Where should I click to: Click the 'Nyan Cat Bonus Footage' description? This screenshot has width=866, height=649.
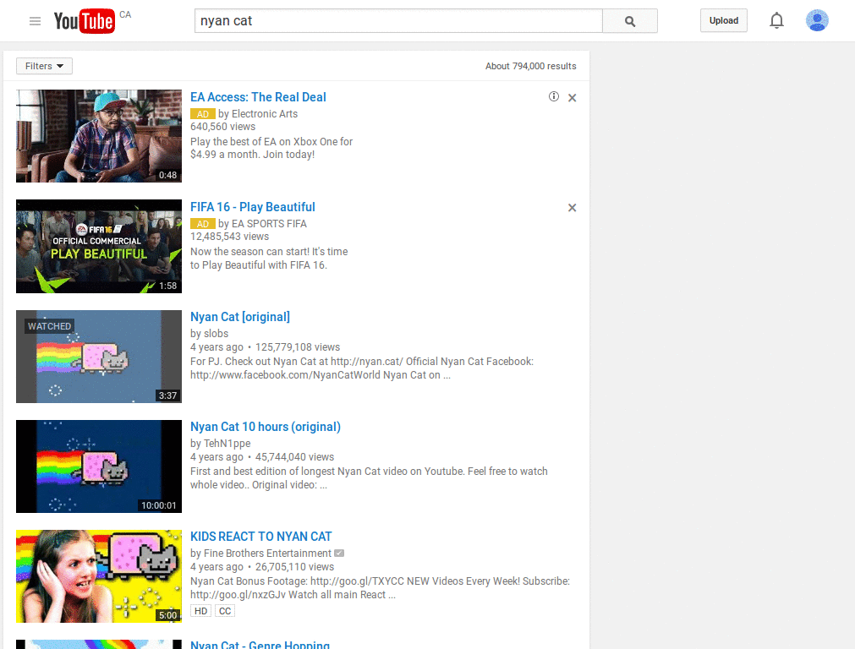point(380,588)
